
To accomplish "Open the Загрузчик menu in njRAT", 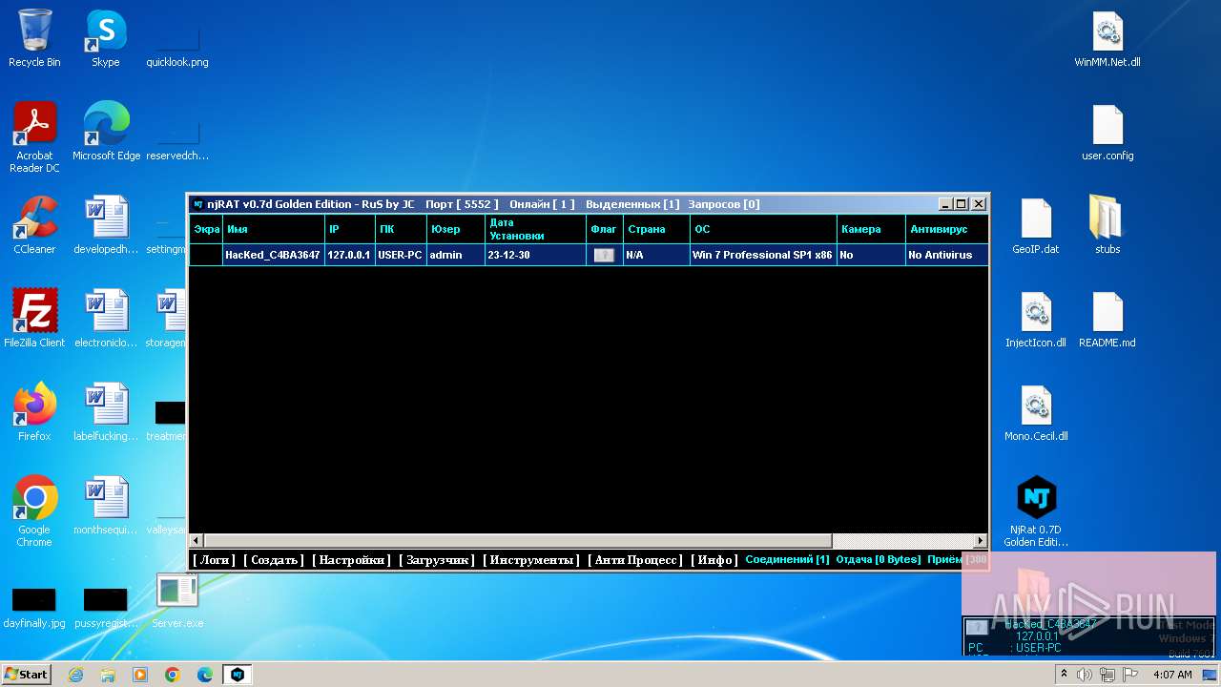I will click(437, 560).
